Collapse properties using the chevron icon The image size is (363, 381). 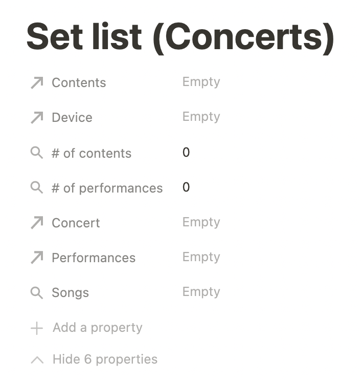click(x=37, y=359)
